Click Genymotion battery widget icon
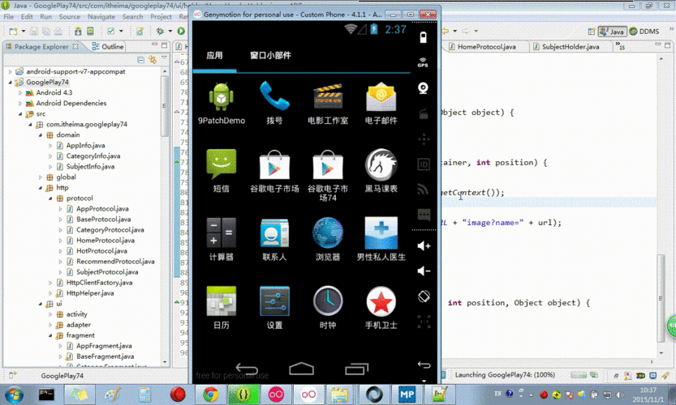 (x=424, y=37)
